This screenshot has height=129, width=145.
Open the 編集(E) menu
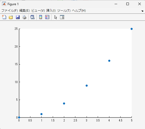click(x=24, y=11)
